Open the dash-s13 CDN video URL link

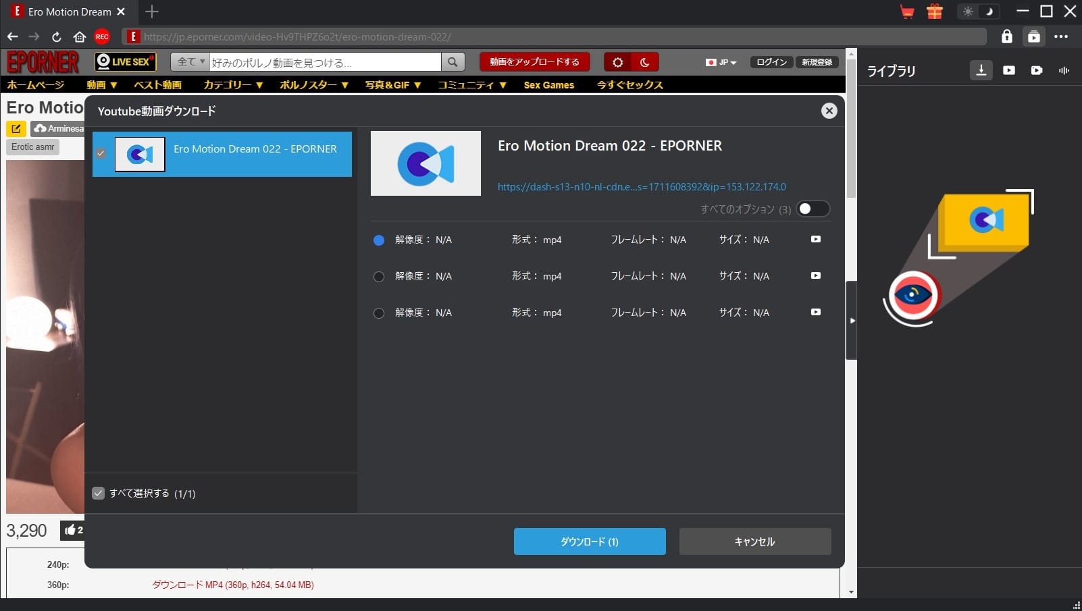pyautogui.click(x=642, y=187)
